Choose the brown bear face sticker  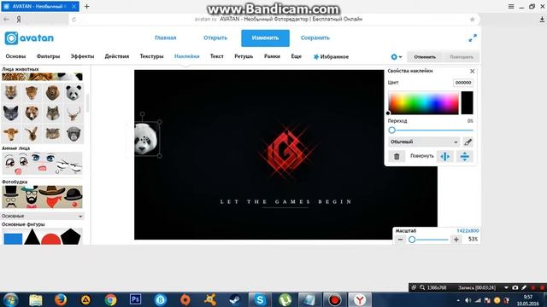32,113
